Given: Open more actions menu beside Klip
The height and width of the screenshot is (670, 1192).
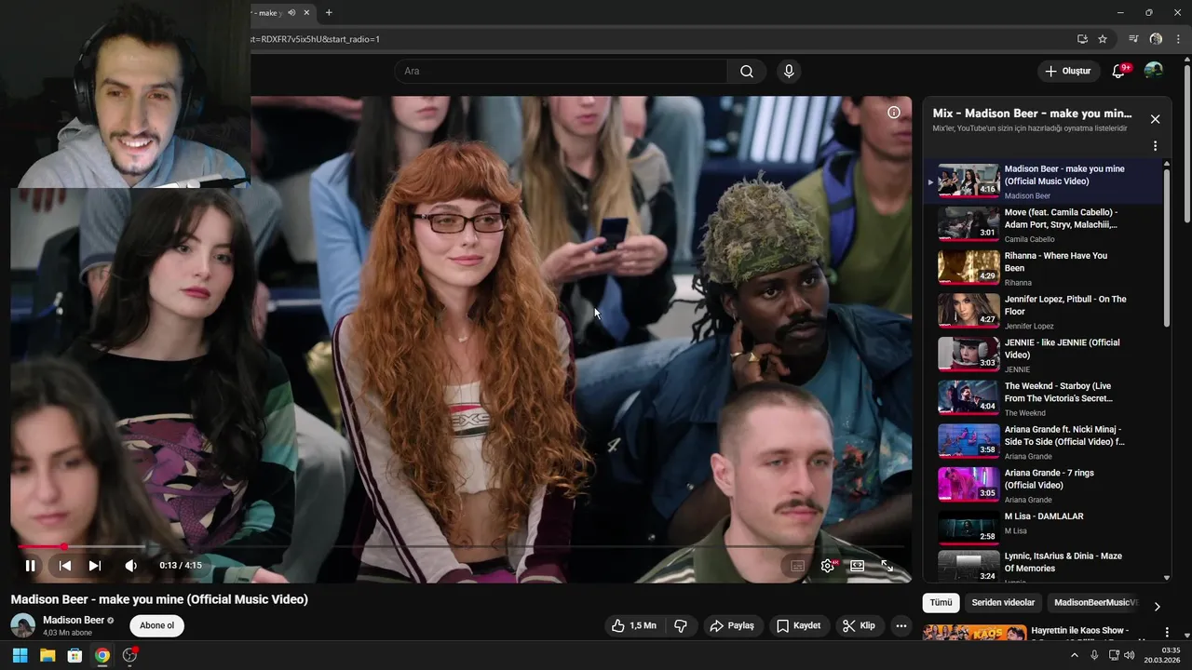Looking at the screenshot, I should pos(901,626).
